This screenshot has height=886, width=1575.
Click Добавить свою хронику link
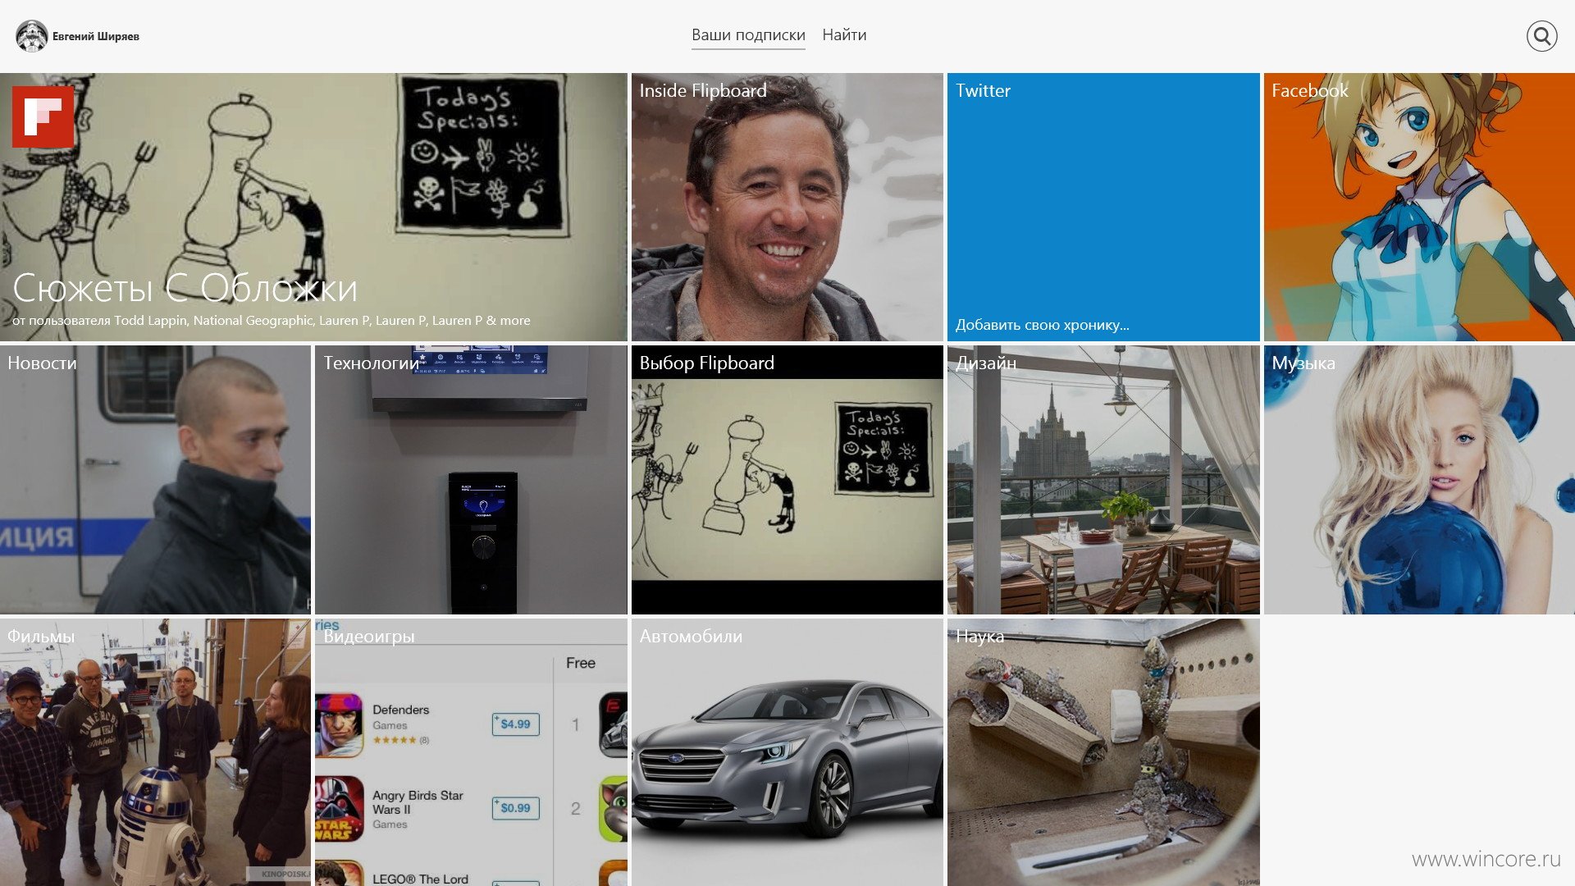[1042, 325]
